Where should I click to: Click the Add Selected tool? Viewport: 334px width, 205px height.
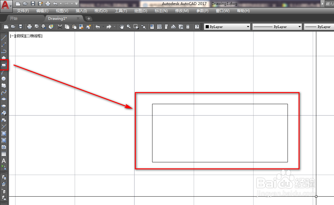pos(4,167)
